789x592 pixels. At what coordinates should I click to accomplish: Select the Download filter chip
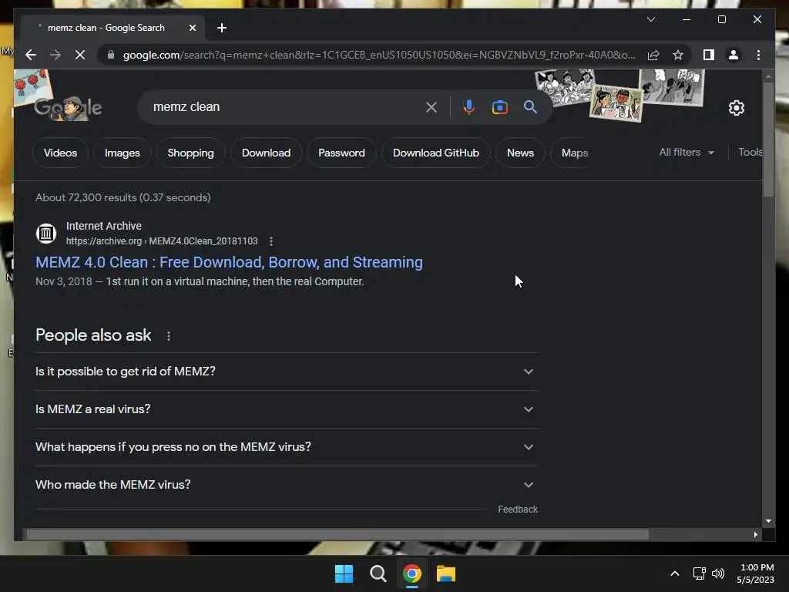pyautogui.click(x=266, y=153)
